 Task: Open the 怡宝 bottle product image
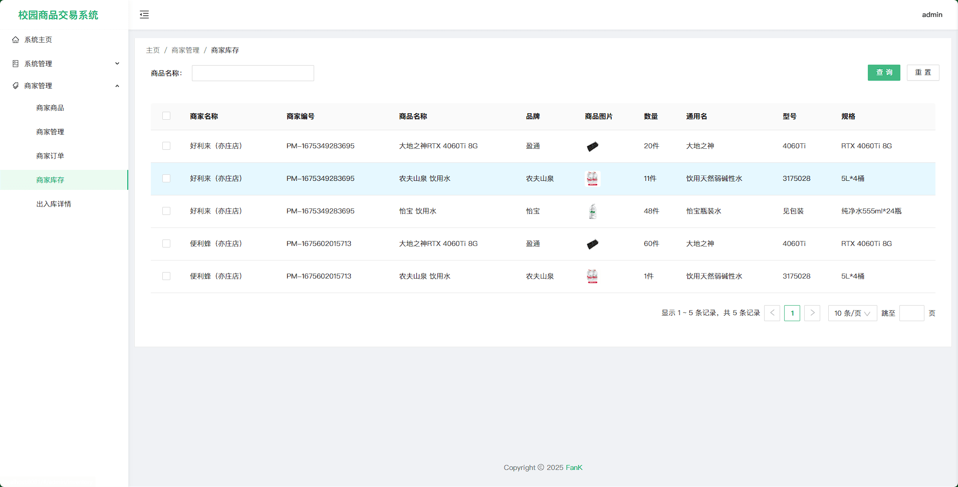(592, 211)
